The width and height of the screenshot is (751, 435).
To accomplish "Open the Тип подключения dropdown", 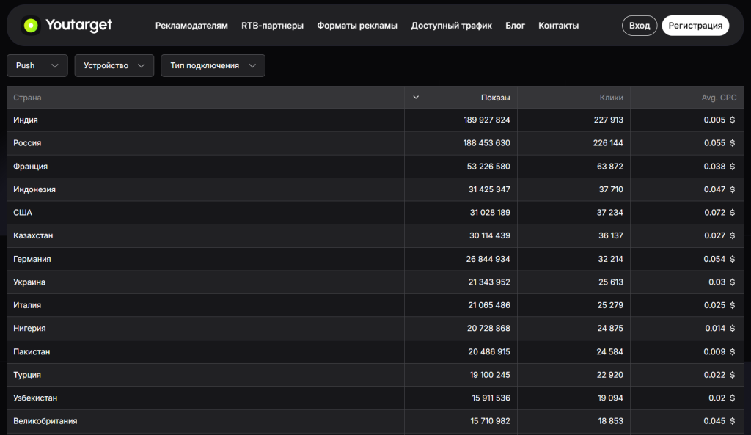I will coord(213,65).
